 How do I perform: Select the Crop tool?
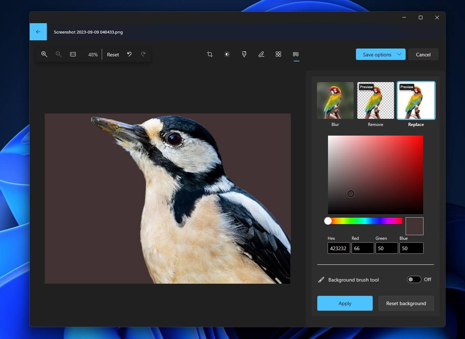[210, 54]
